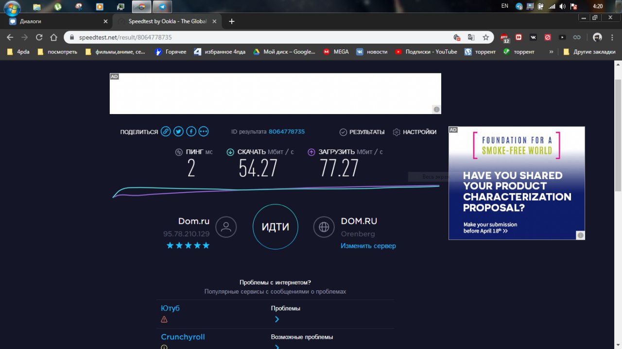Open the посмотреть bookmarks folder
Image resolution: width=622 pixels, height=349 pixels.
coord(57,51)
